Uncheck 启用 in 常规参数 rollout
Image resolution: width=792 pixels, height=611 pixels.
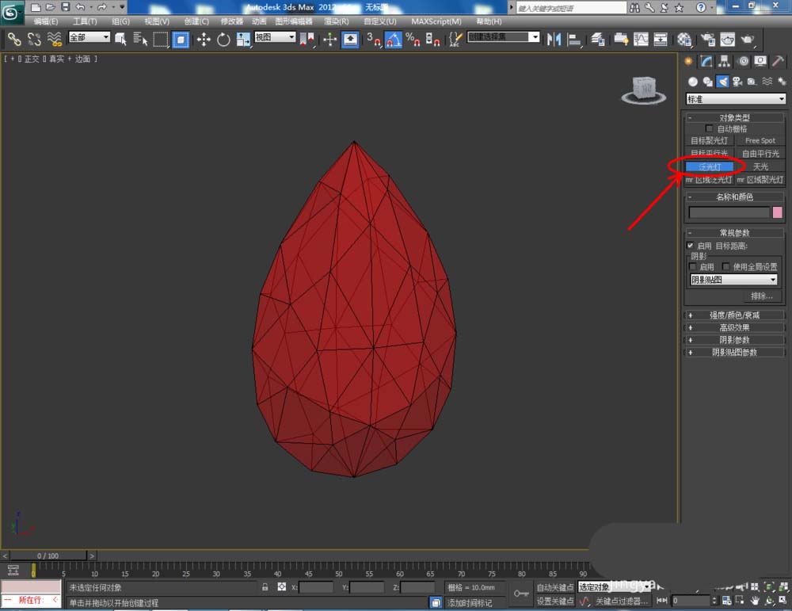tap(691, 246)
